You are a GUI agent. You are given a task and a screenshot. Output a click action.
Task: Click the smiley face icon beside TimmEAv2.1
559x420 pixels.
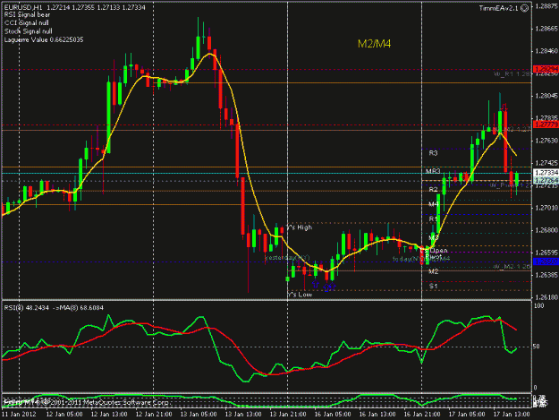pos(524,8)
